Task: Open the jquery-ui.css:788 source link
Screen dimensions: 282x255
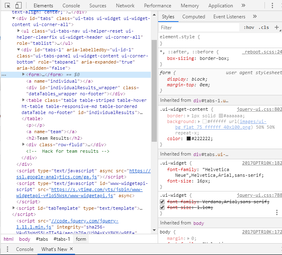Action: pyautogui.click(x=259, y=195)
